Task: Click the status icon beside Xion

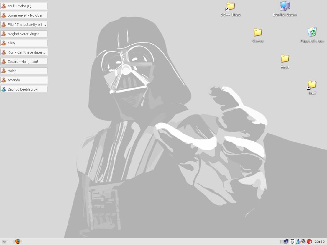Action: [4, 52]
